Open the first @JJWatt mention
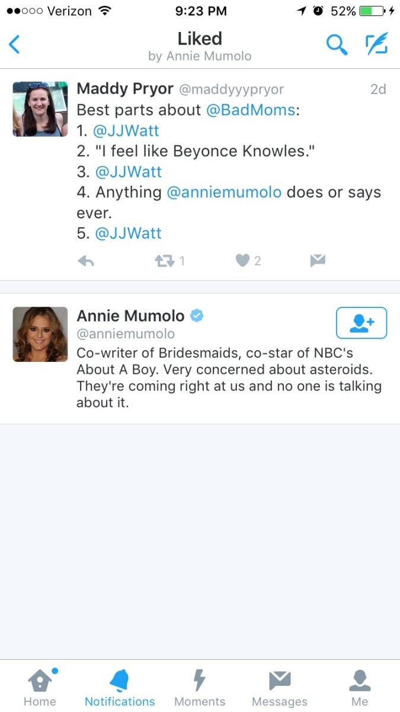This screenshot has height=712, width=400. 127,131
